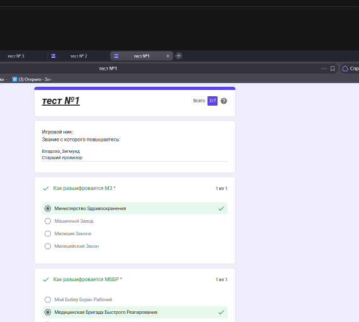The height and width of the screenshot is (322, 359).
Task: Click the forms favicon on тест №2 tab
Action: (x=53, y=56)
